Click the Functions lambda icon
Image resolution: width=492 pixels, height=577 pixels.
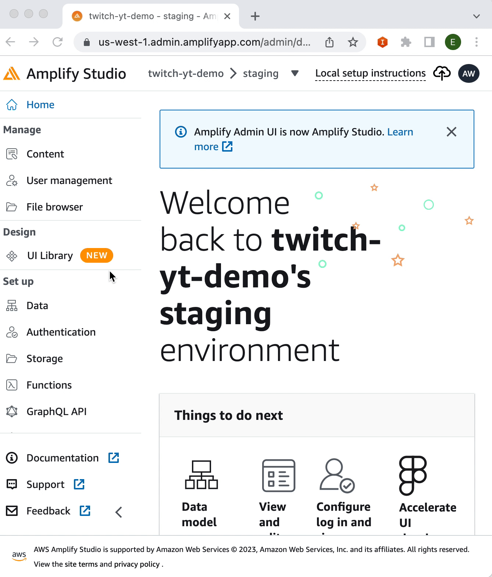pyautogui.click(x=12, y=385)
